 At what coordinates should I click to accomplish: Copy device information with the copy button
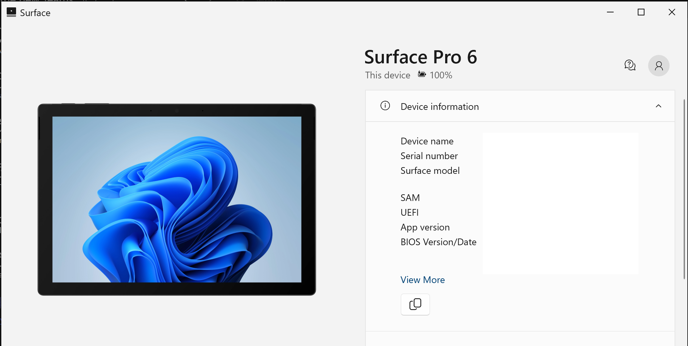coord(415,304)
